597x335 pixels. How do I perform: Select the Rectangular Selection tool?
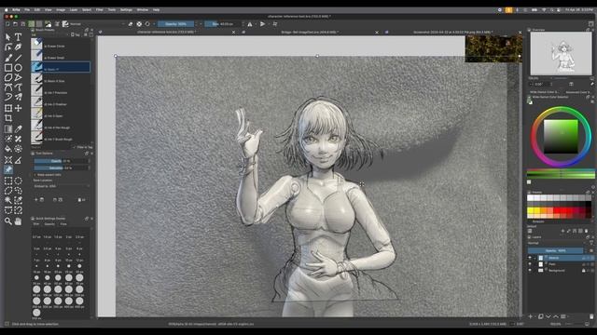point(8,181)
